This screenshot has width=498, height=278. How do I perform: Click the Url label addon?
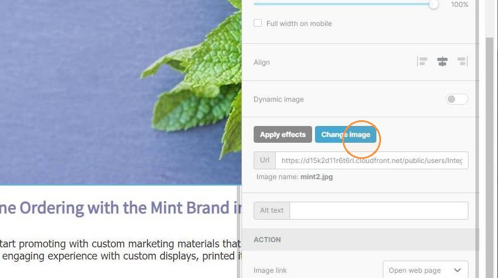click(x=265, y=161)
